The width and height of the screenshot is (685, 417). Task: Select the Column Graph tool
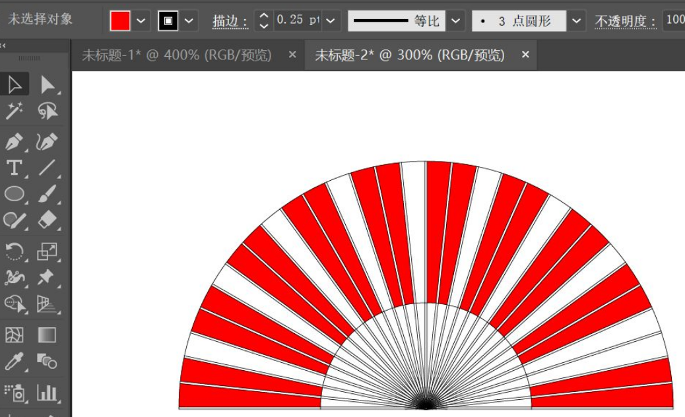[x=46, y=394]
